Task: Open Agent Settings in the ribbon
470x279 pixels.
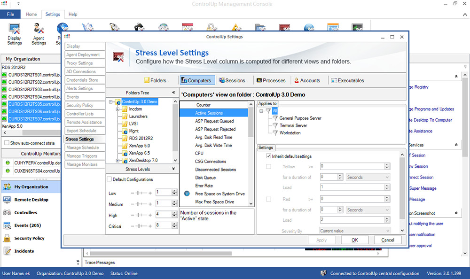Action: point(39,34)
